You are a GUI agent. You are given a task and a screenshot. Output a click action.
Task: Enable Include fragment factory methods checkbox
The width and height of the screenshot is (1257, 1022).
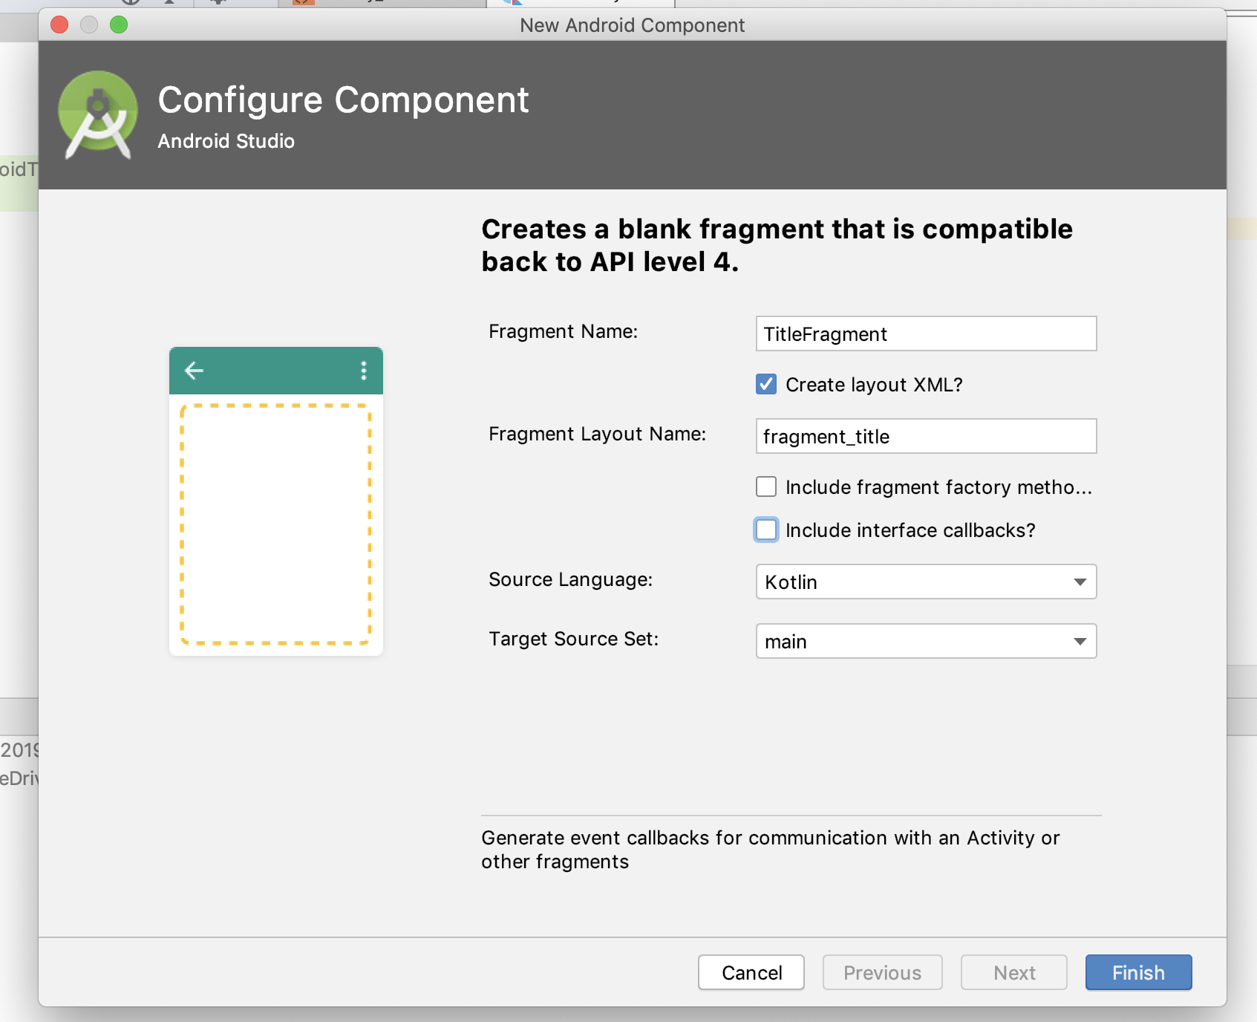coord(766,486)
